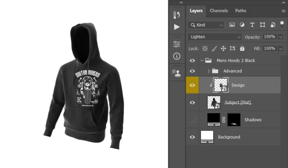Image resolution: width=288 pixels, height=168 pixels.
Task: Collapse the Layers panel double arrows
Action: coord(284,3)
